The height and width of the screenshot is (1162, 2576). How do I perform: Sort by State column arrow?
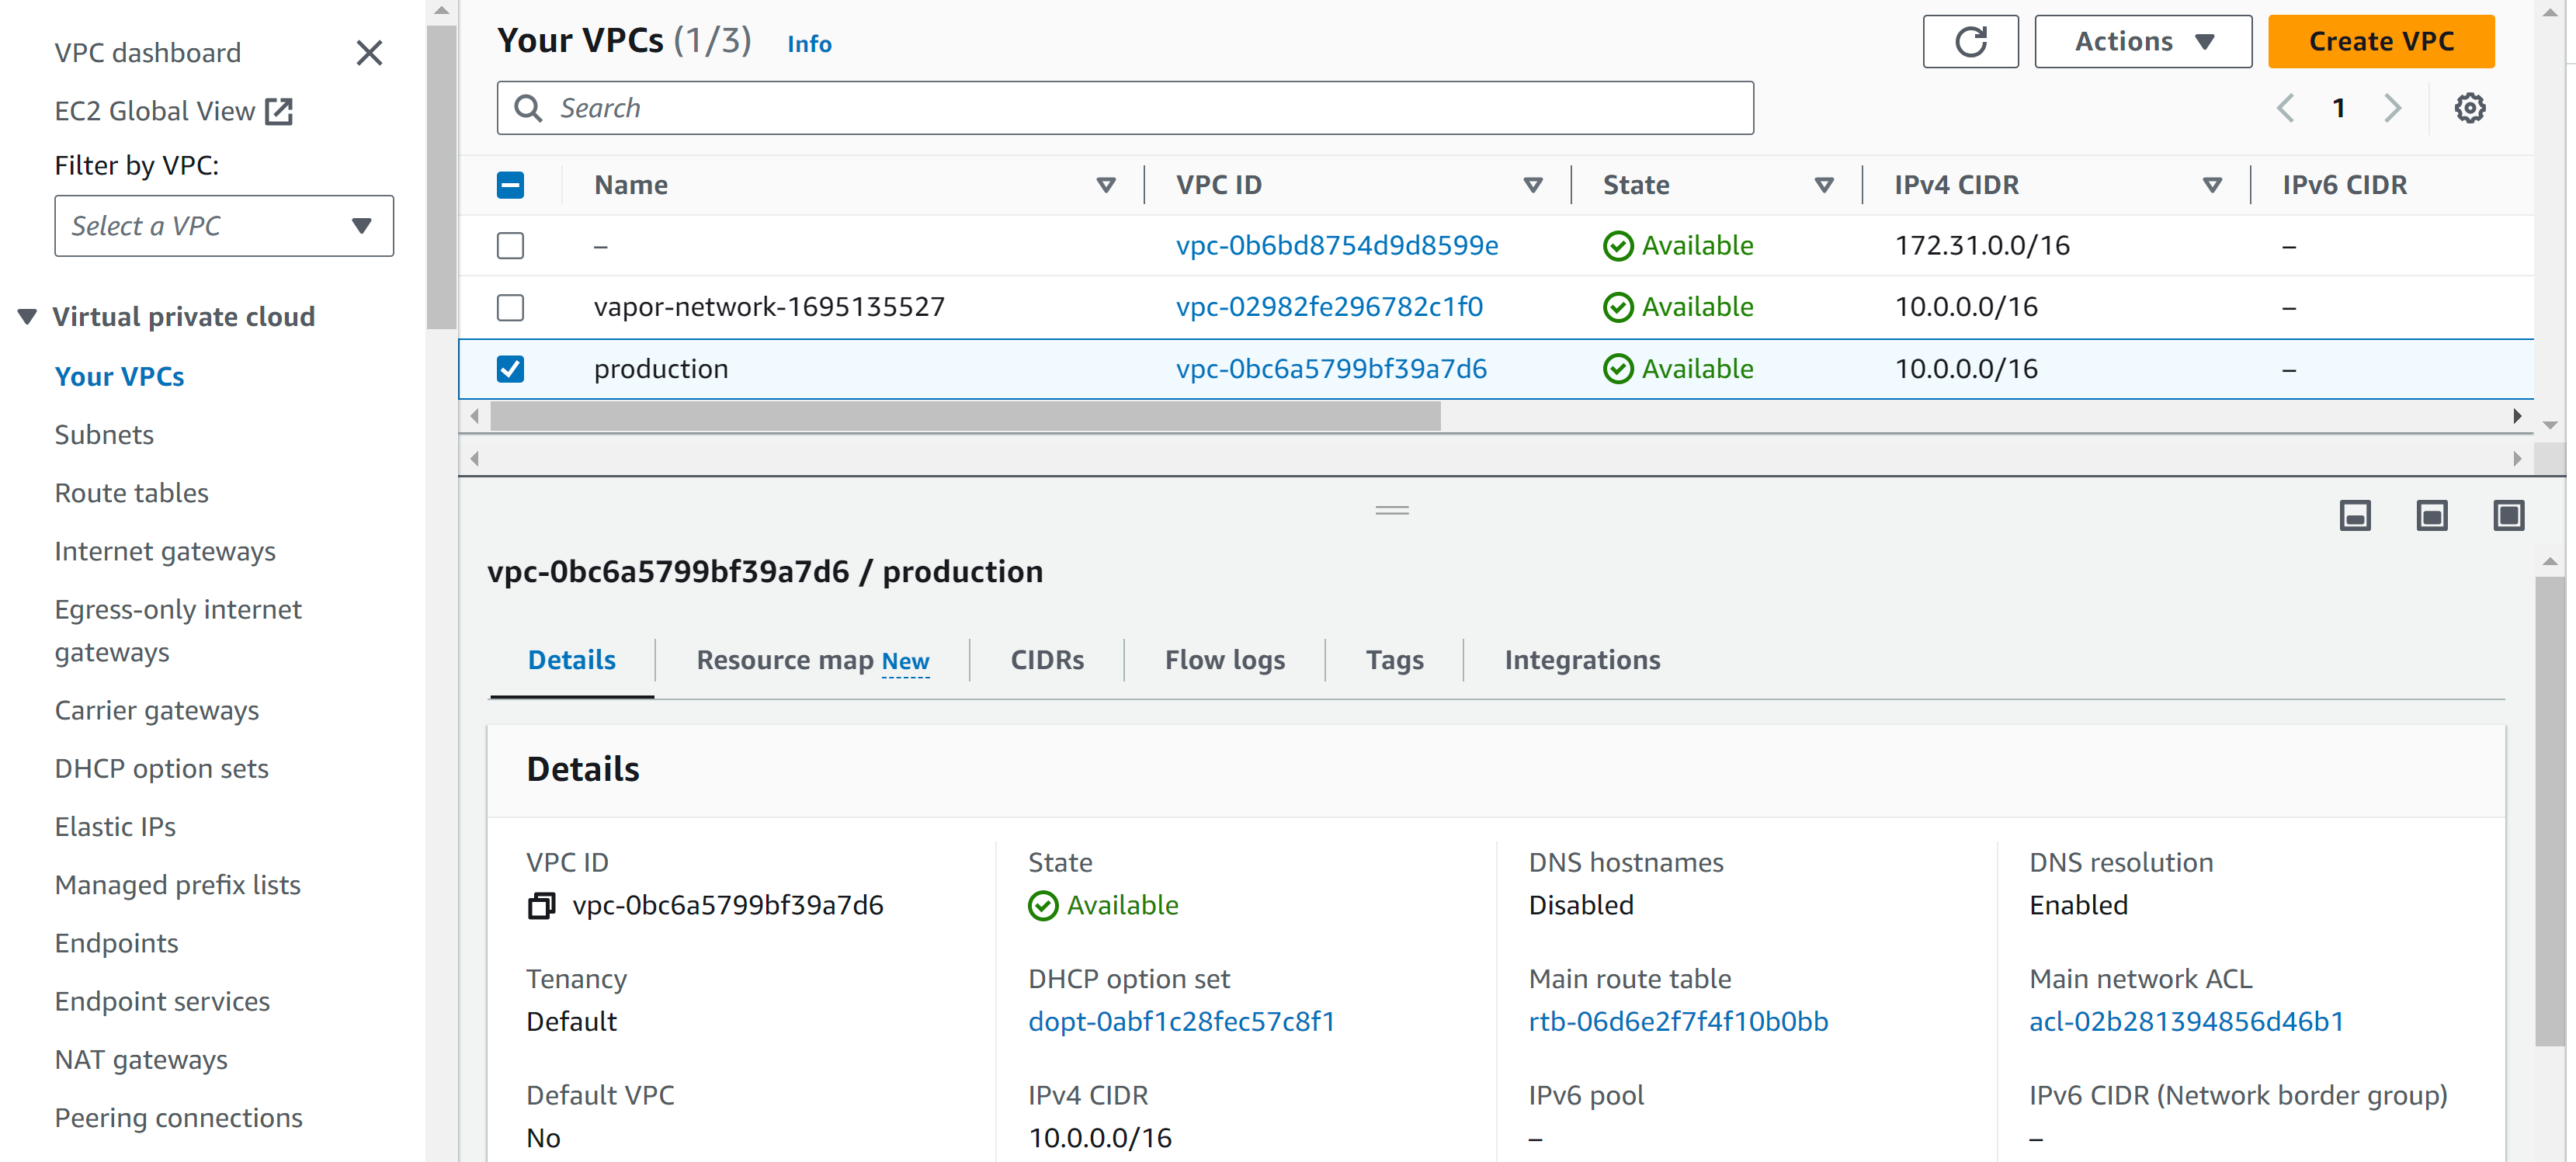click(1823, 185)
